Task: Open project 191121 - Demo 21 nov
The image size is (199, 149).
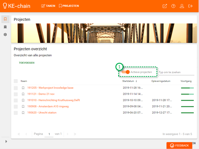Action: point(41,94)
